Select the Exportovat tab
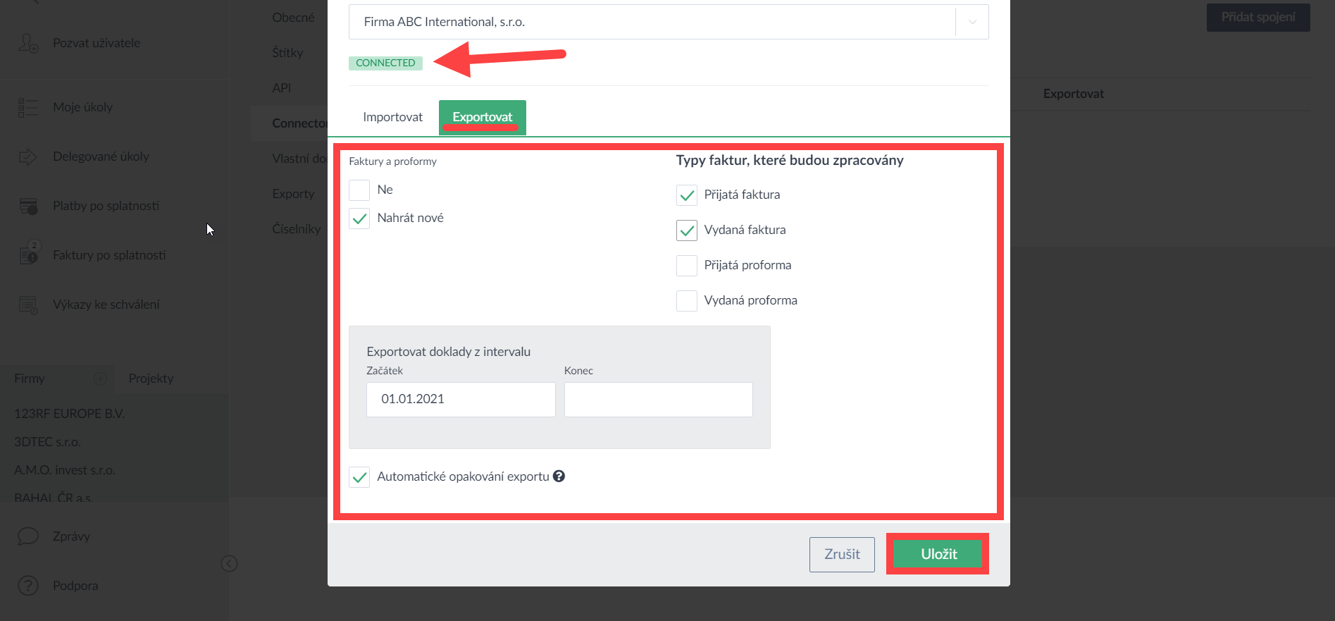Image resolution: width=1335 pixels, height=621 pixels. point(482,117)
